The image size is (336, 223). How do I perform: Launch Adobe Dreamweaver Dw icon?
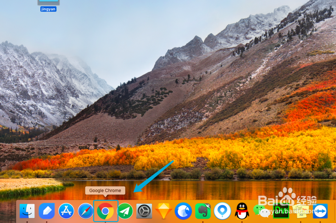[281, 211]
